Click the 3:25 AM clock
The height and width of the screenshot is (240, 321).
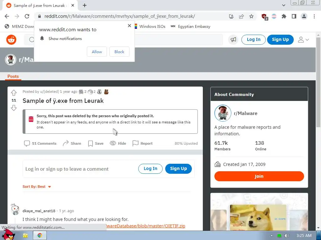[304, 236]
